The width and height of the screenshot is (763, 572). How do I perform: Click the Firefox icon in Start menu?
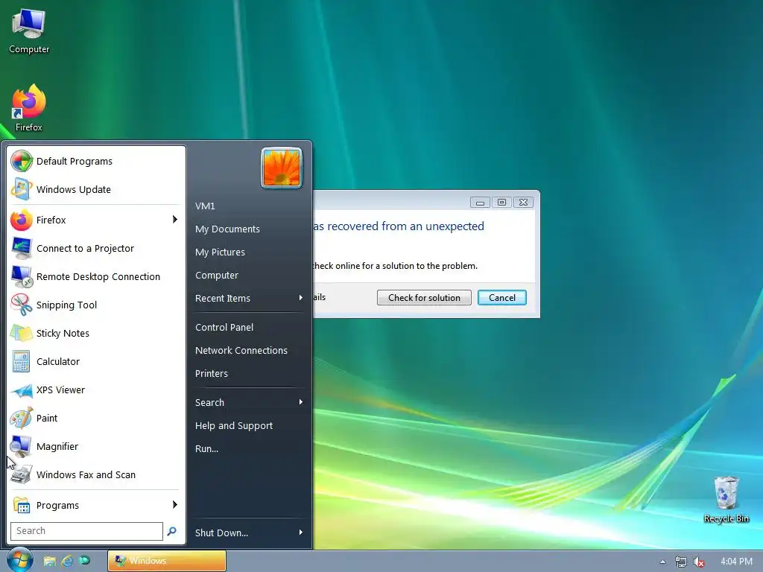(22, 220)
